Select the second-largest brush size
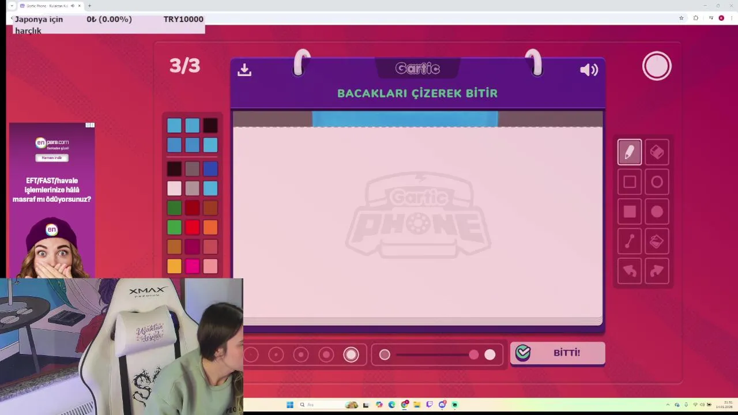 coord(326,354)
